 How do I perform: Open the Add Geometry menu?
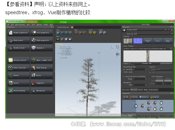tap(20, 25)
